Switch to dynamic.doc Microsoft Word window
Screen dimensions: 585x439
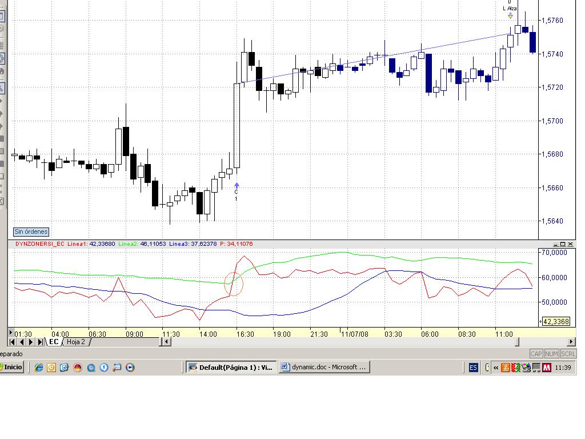click(x=324, y=368)
